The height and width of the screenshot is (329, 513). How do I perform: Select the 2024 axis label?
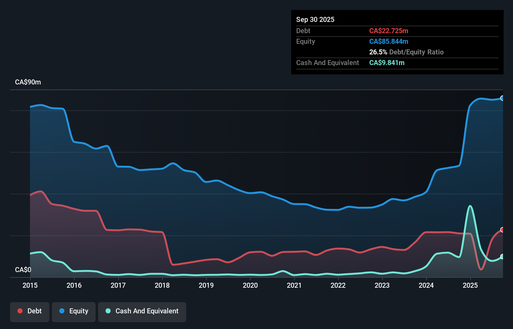coord(426,286)
